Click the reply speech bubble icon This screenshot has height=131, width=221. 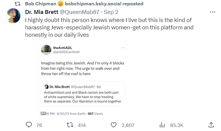coord(29,125)
